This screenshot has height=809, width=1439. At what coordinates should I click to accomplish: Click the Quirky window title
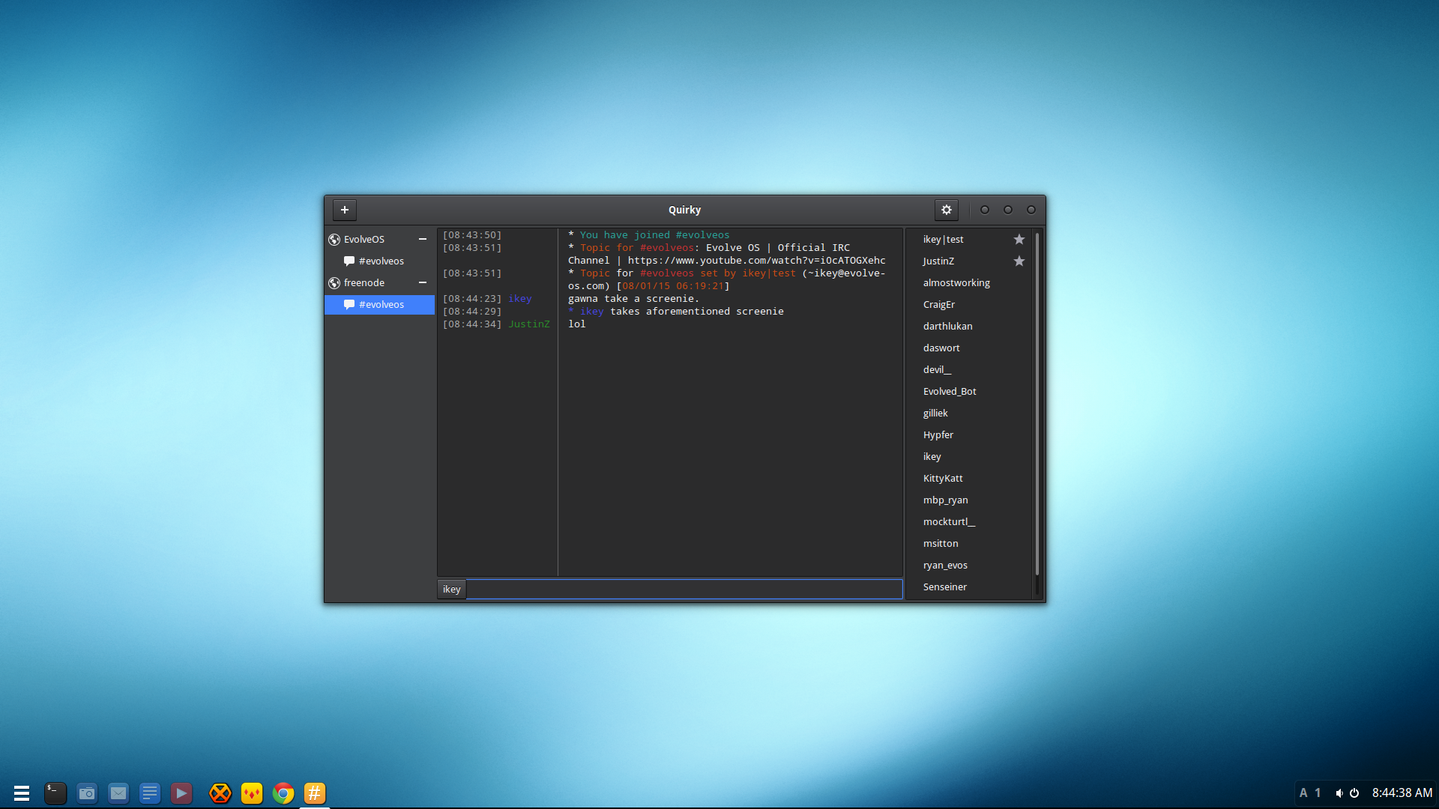pos(684,210)
